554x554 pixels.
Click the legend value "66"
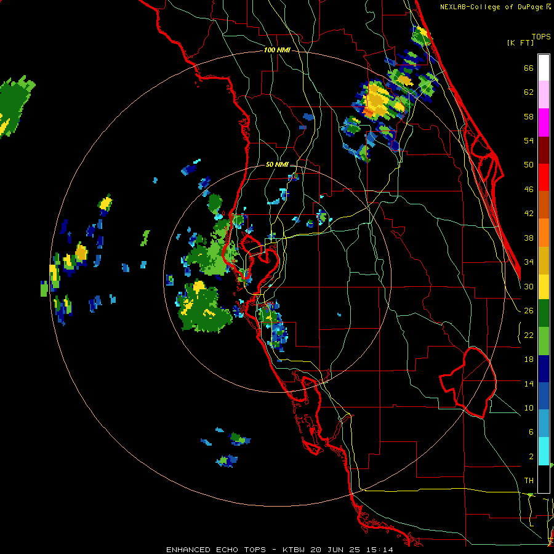(x=529, y=68)
